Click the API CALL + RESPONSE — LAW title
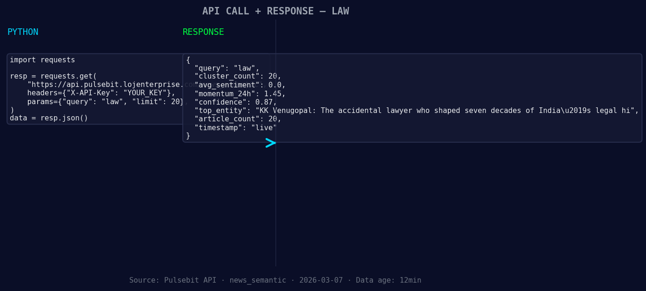The height and width of the screenshot is (291, 646). (276, 11)
